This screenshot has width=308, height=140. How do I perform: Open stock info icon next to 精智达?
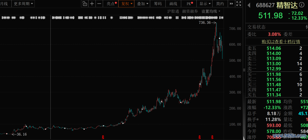click(x=301, y=5)
